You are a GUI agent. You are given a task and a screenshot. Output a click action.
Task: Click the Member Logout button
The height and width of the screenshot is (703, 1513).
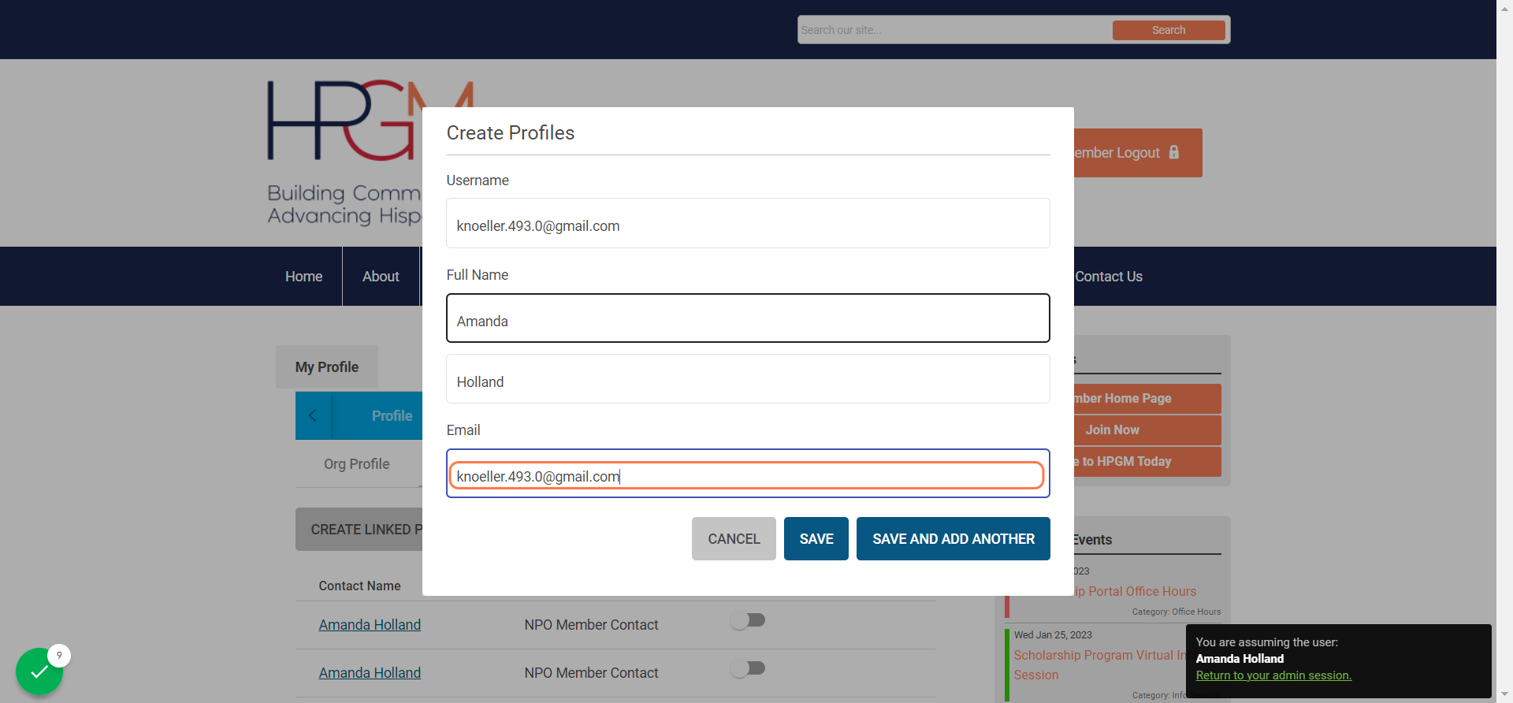(x=1137, y=153)
